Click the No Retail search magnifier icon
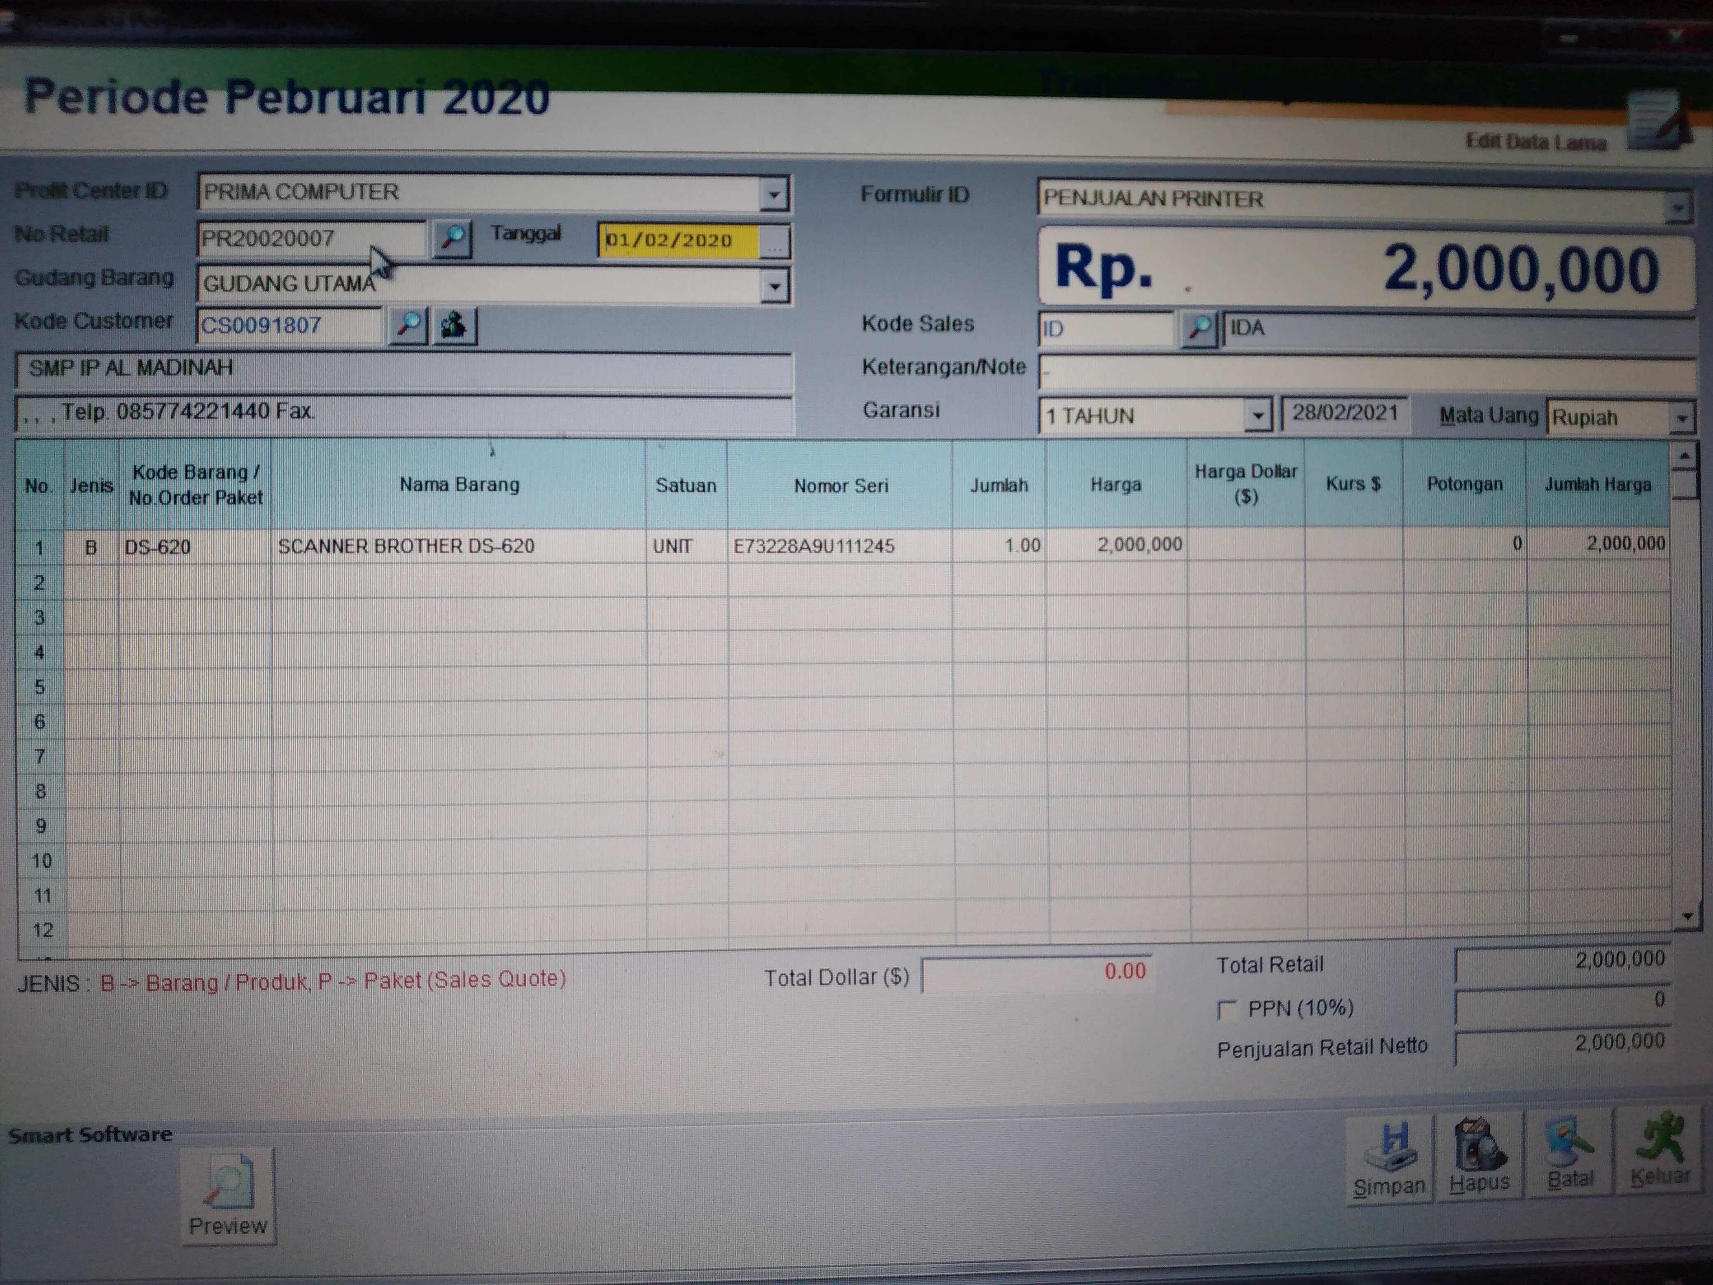This screenshot has width=1713, height=1285. 453,238
